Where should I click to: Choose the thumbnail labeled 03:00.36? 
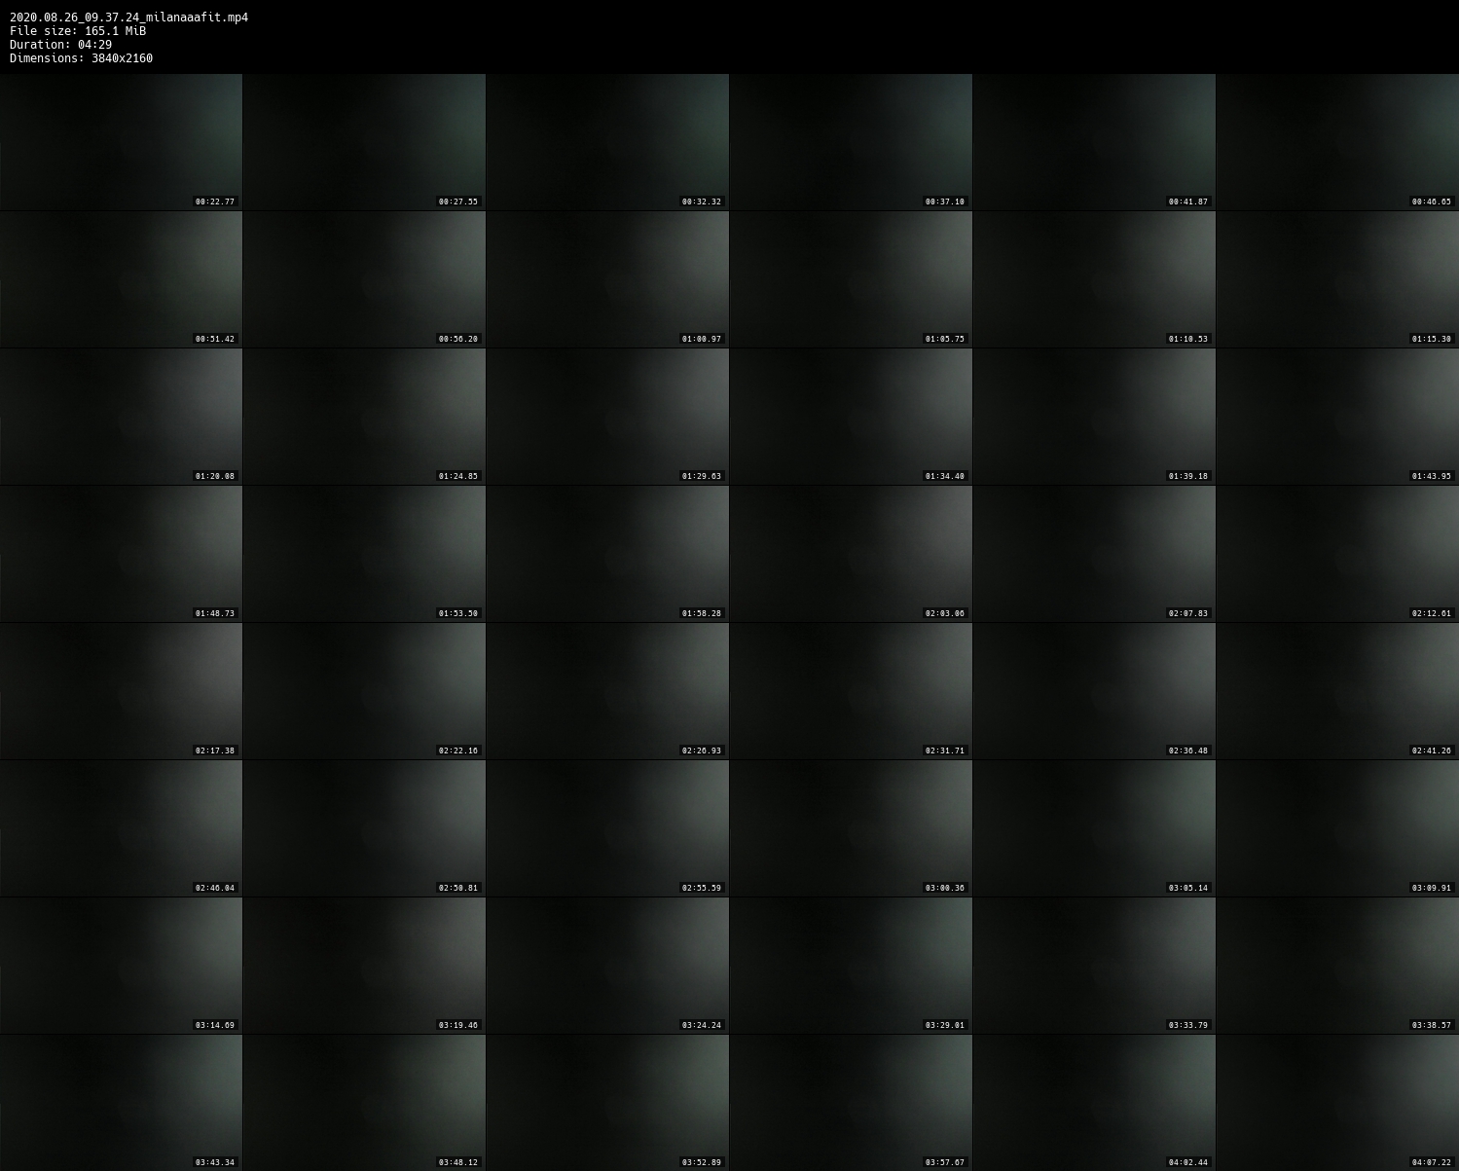click(x=851, y=828)
